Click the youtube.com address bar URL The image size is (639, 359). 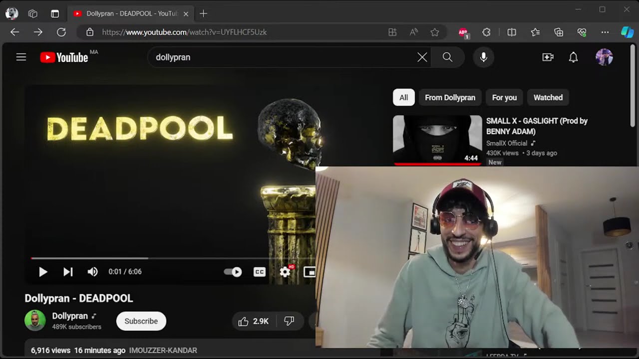tap(184, 32)
